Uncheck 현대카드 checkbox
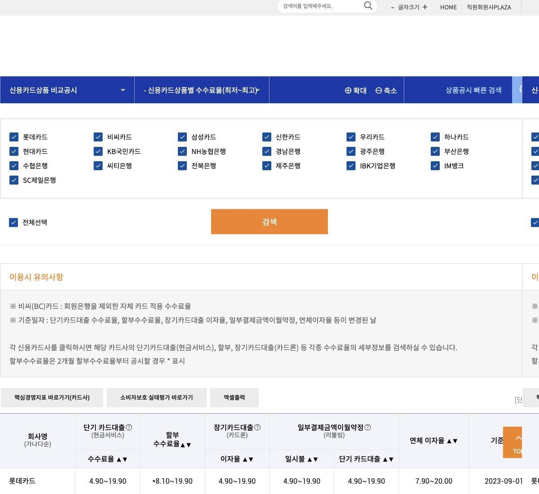 point(14,151)
